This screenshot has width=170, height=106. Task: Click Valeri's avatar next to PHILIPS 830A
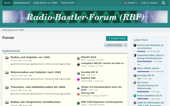point(78,59)
